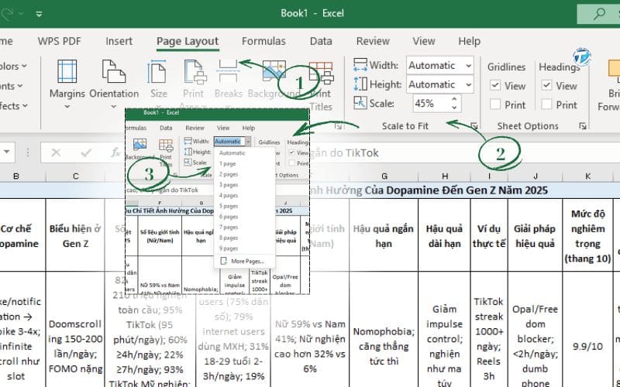Open the search magnifier in title bar
This screenshot has height=387, width=620.
[599, 13]
